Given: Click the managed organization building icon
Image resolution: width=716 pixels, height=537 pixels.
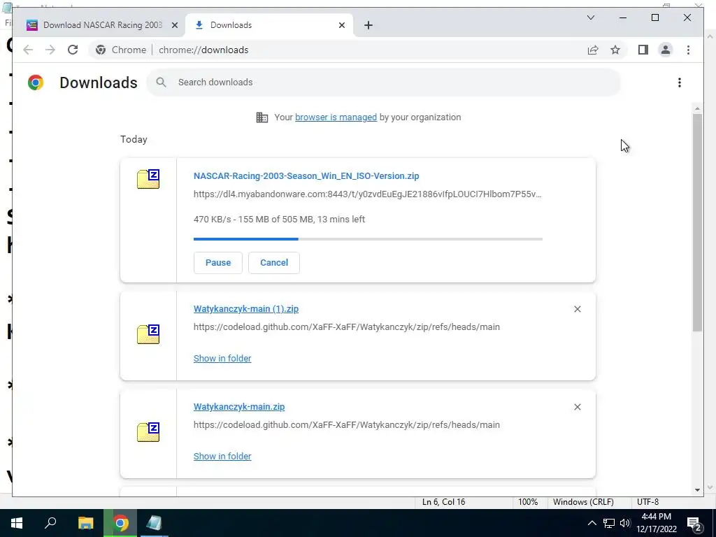Looking at the screenshot, I should pyautogui.click(x=262, y=117).
